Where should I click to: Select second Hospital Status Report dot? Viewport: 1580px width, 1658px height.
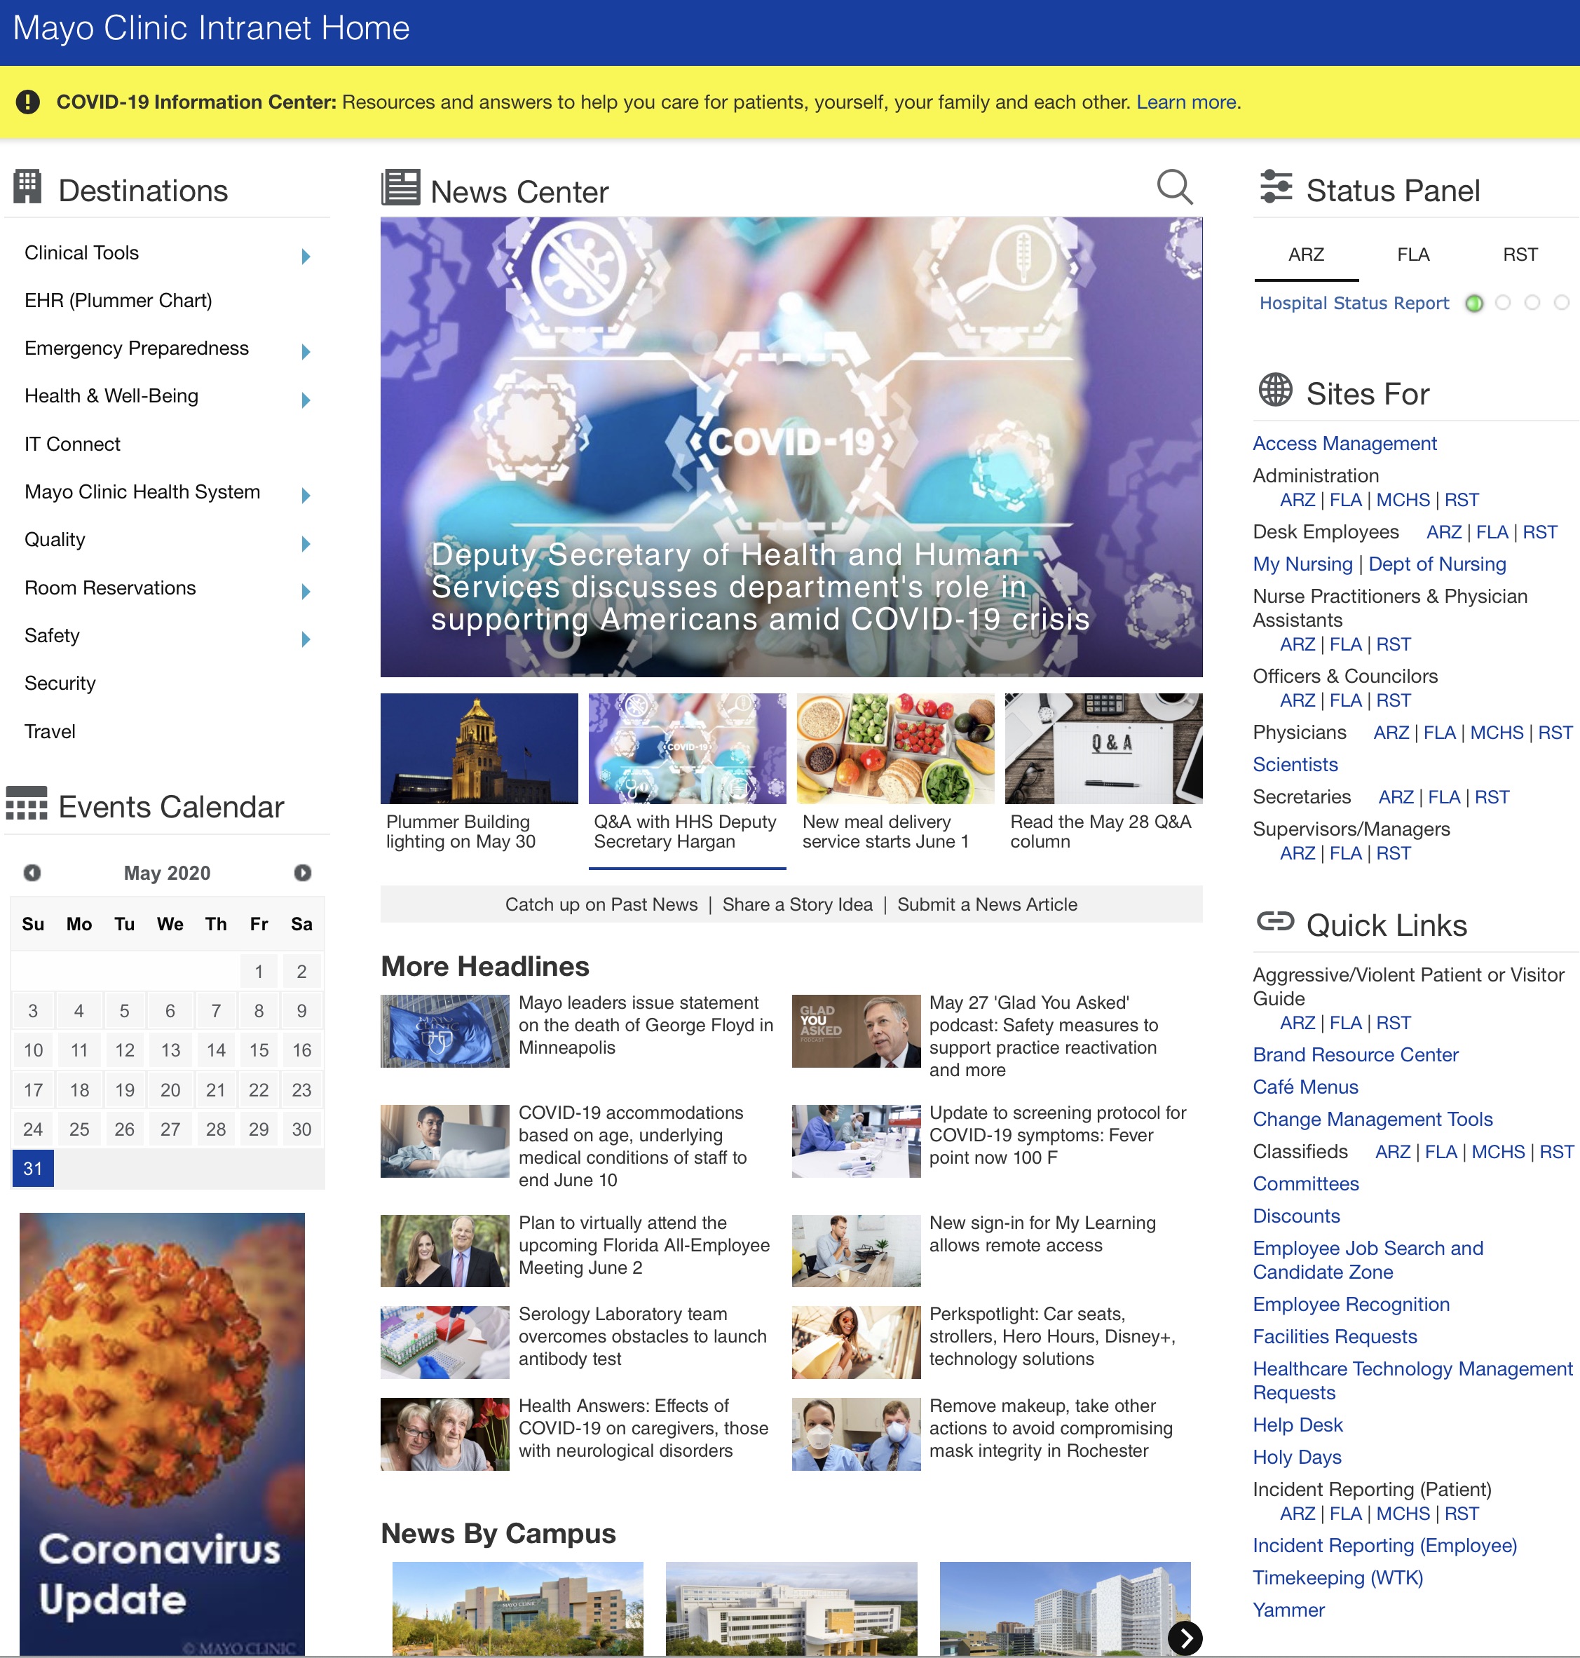click(1504, 302)
